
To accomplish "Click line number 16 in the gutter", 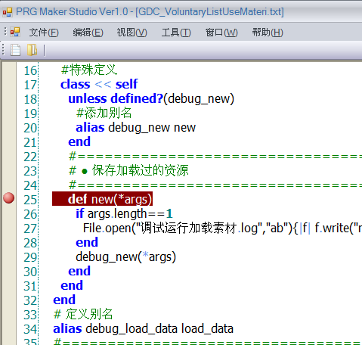I will click(30, 70).
